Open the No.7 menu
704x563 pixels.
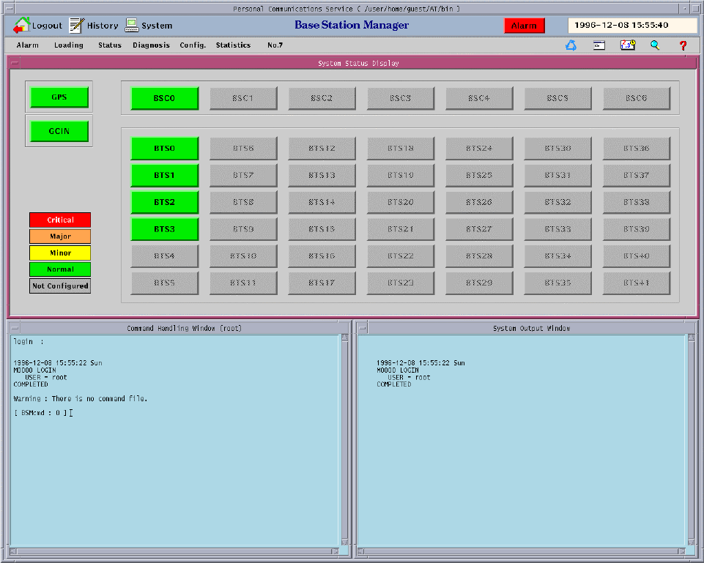[x=275, y=45]
